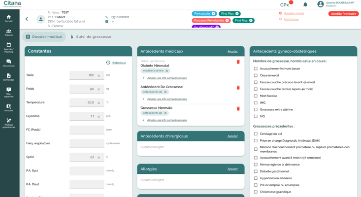Open Accueil home in sidebar

point(9,18)
